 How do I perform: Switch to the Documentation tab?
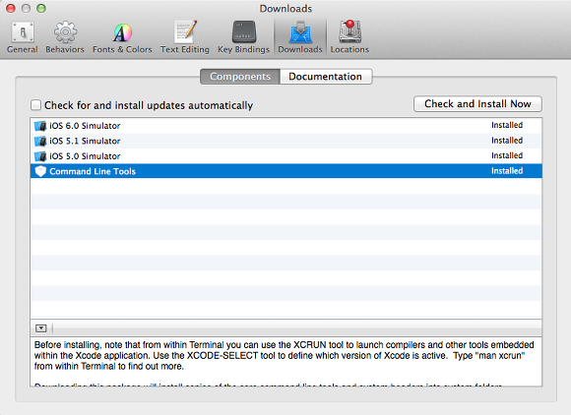click(326, 77)
